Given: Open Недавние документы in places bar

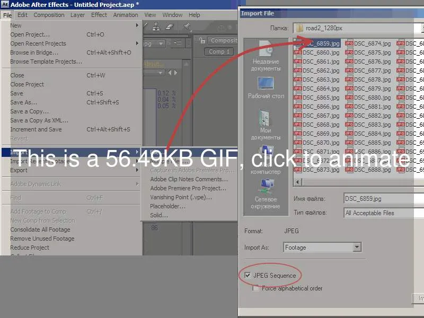Looking at the screenshot, I should pos(266,56).
